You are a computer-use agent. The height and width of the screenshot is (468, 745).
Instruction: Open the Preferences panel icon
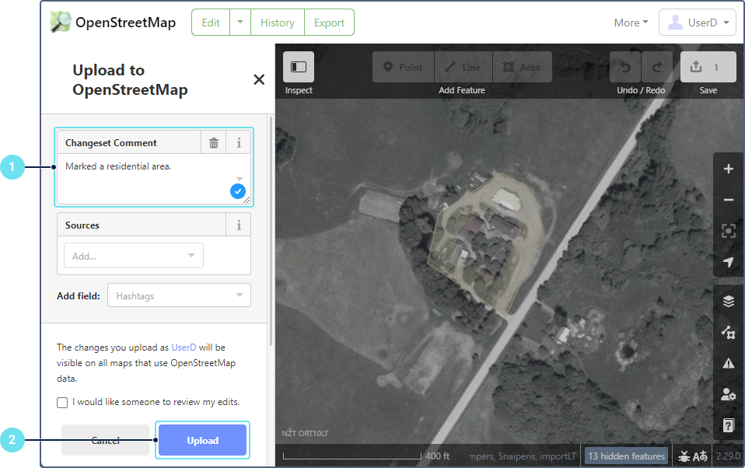[728, 394]
